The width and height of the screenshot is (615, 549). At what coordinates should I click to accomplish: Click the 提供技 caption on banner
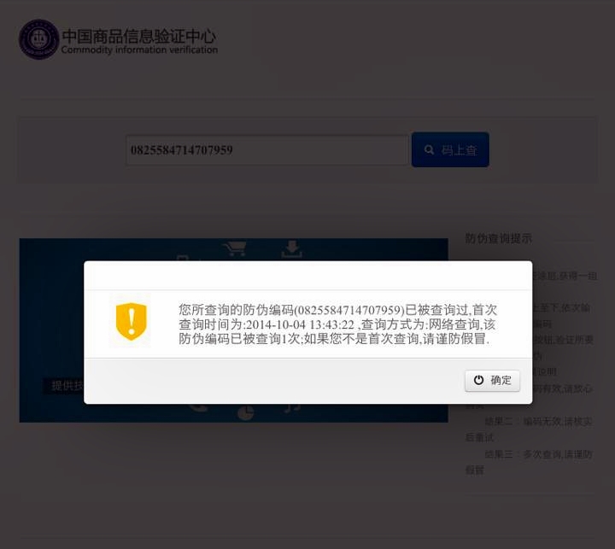click(67, 386)
